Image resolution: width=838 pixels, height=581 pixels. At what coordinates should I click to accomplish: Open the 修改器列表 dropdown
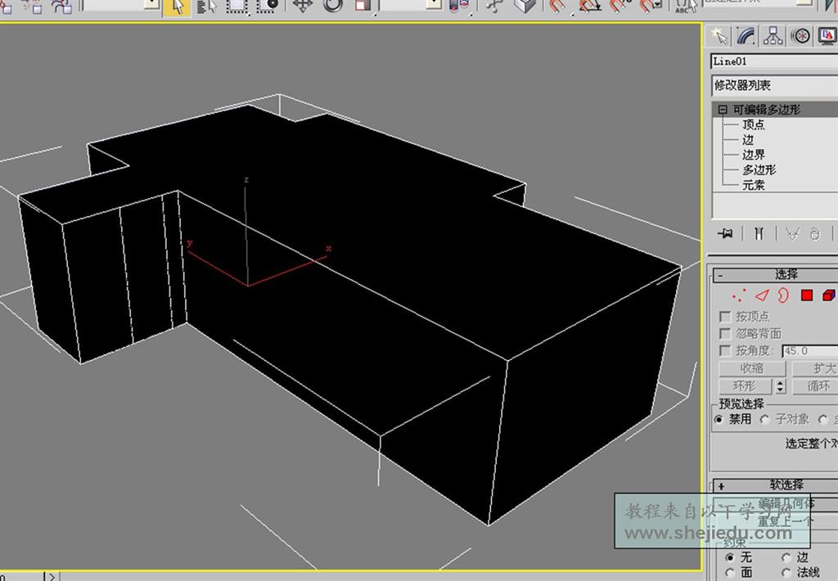(x=773, y=85)
